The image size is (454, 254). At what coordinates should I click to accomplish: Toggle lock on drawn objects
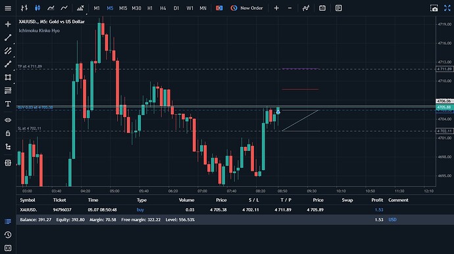8,133
